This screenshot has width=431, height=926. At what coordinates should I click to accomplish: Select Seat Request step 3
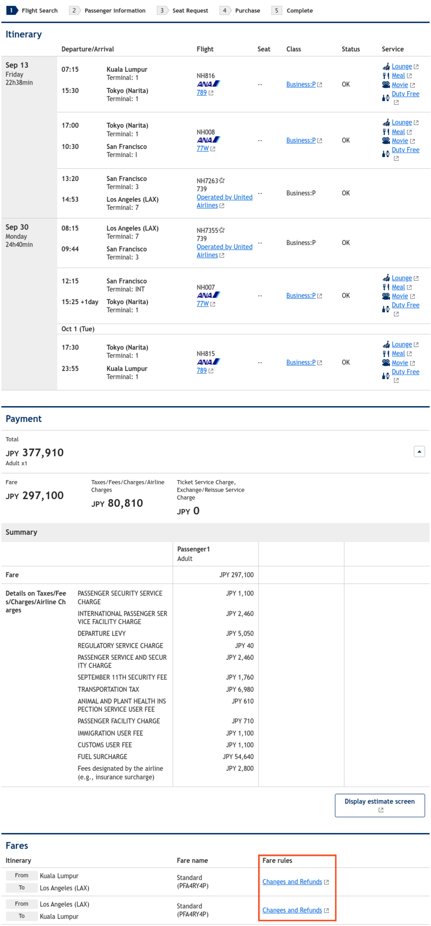[183, 11]
